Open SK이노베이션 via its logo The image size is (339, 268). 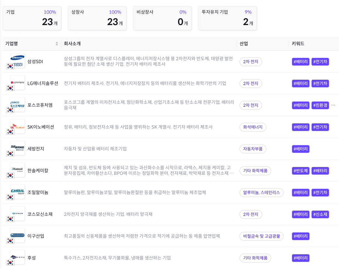[x=18, y=127]
